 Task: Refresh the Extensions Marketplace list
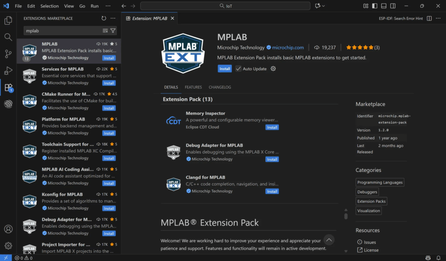pos(104,18)
